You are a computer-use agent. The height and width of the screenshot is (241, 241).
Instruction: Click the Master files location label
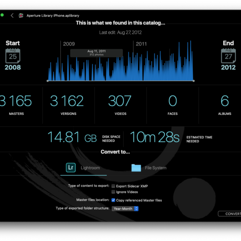pos(93,200)
